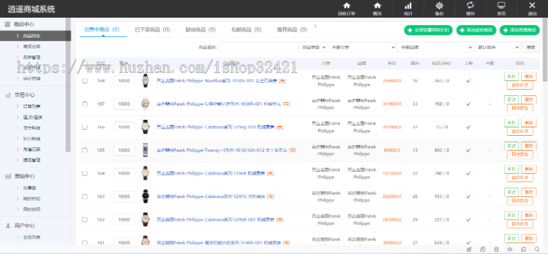Viewport: 548px width, 254px height.
Task: Check the box for product 164
Action: [x=85, y=174]
